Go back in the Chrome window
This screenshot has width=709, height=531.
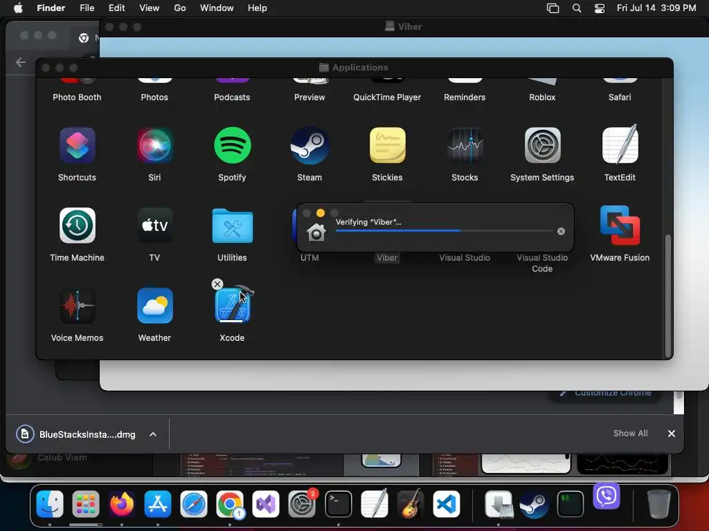(21, 62)
